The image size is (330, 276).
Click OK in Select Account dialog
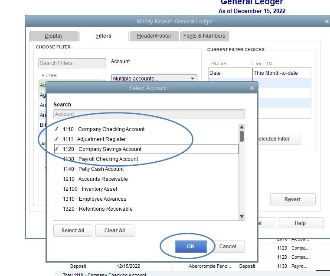(x=191, y=247)
